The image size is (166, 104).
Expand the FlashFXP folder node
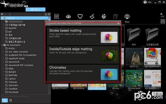pos(4,28)
